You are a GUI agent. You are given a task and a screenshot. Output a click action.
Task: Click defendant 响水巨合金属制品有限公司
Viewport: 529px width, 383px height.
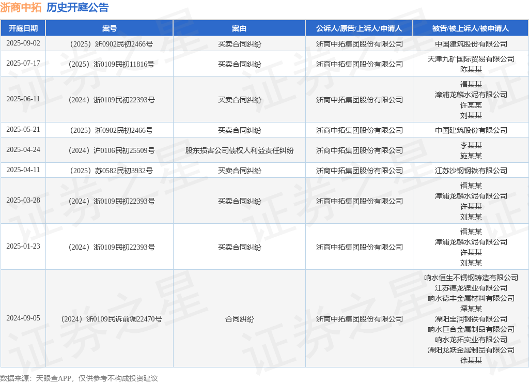click(x=471, y=329)
